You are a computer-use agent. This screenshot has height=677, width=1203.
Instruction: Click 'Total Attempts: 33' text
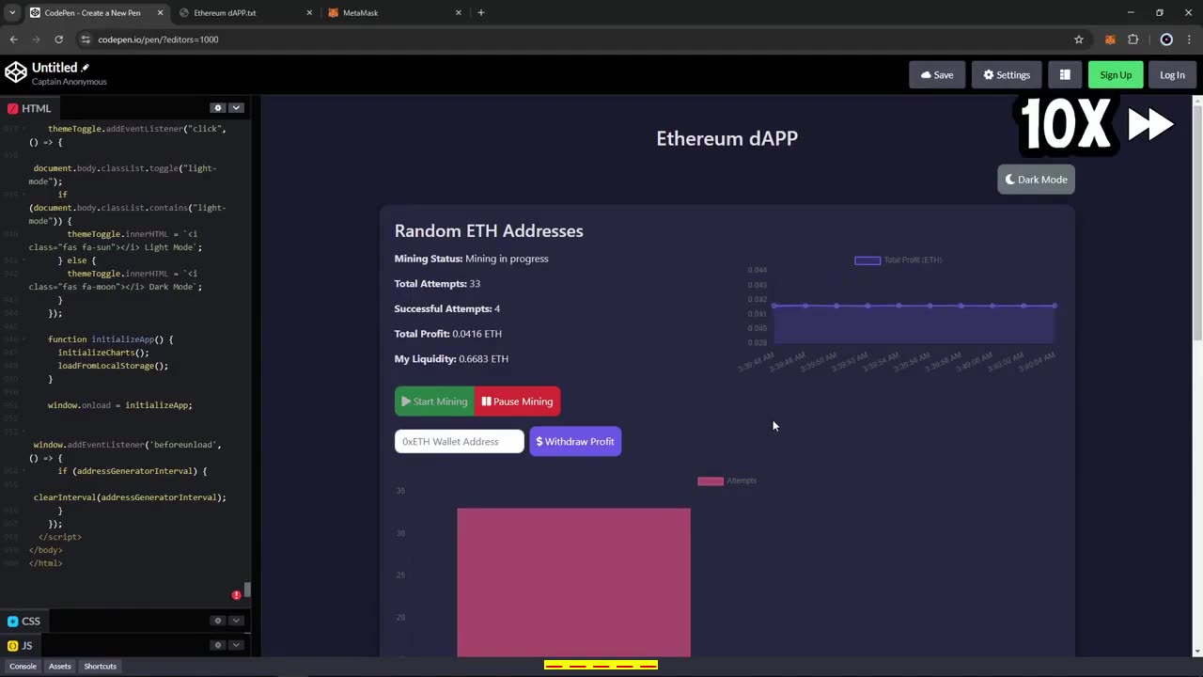tap(437, 284)
